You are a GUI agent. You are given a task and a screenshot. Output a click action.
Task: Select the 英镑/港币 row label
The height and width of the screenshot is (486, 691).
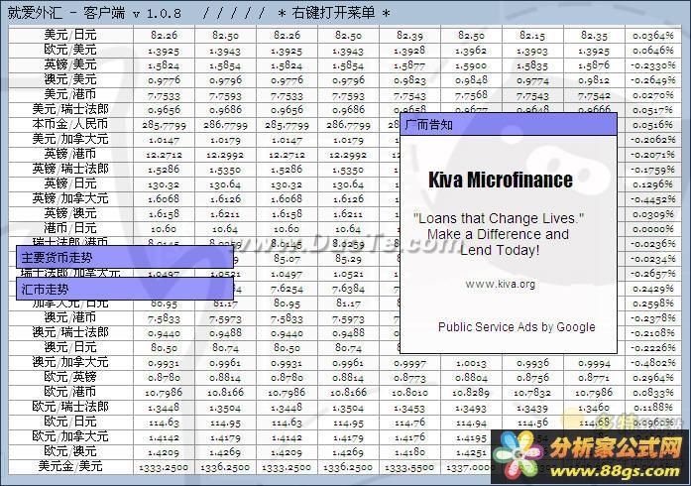70,154
